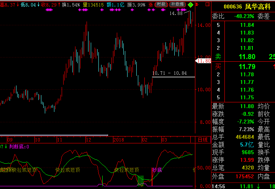Click the 涨跌 value -0.92

[x=247, y=114]
